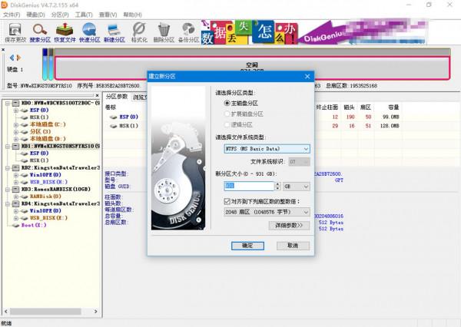Increase partition size with up spinner arrow
461x327 pixels.
(x=278, y=184)
